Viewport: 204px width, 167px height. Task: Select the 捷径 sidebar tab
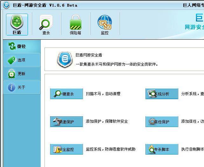click(x=22, y=46)
